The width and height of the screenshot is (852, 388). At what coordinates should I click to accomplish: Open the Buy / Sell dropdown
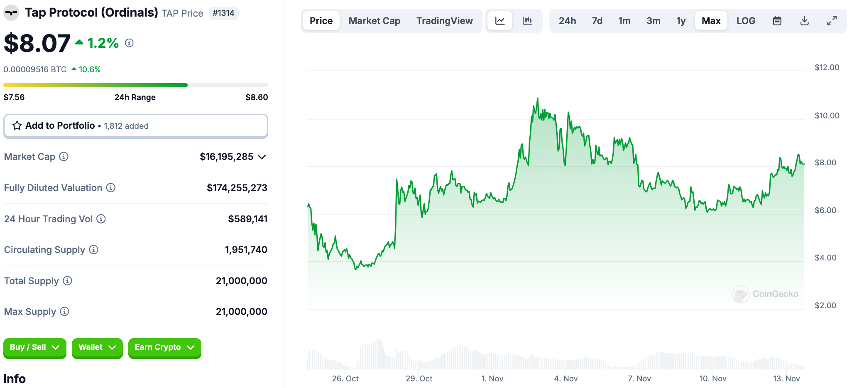(35, 348)
